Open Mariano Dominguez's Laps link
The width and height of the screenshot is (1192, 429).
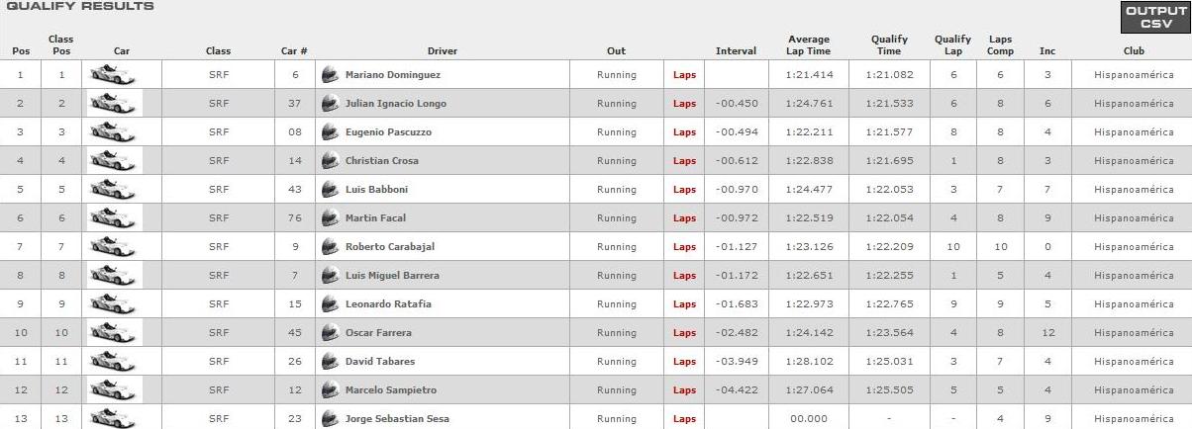(x=684, y=75)
